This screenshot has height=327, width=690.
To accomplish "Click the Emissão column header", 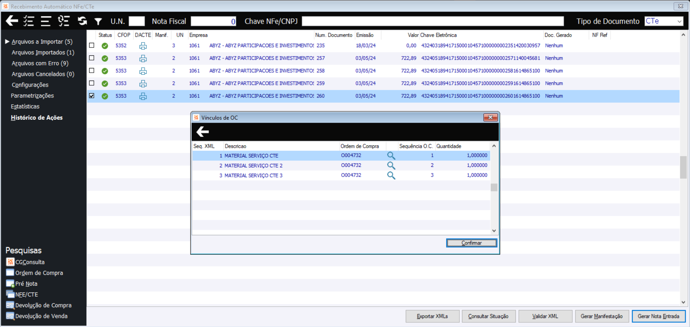I will (365, 35).
